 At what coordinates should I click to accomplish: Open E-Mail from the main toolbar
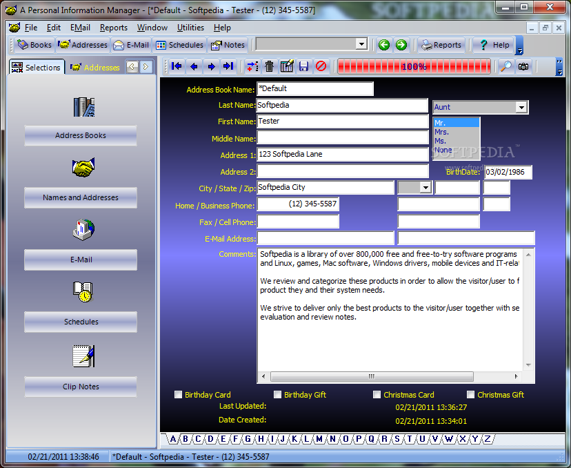[x=131, y=45]
